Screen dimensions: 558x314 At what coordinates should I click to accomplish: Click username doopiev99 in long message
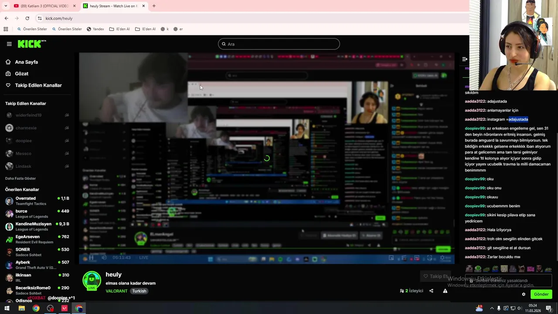[x=475, y=129]
